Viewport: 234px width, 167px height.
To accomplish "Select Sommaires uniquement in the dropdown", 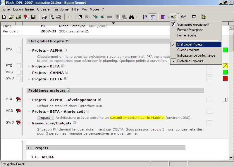I will pos(196,25).
